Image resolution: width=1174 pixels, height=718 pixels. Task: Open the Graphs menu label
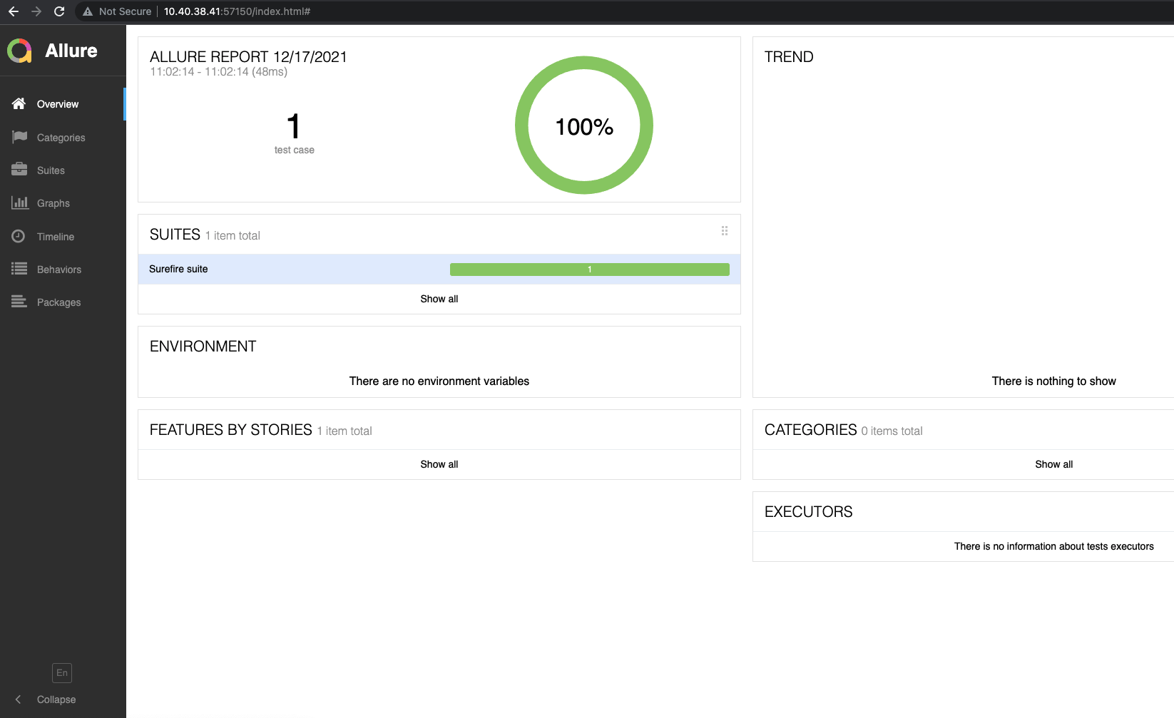(x=53, y=203)
